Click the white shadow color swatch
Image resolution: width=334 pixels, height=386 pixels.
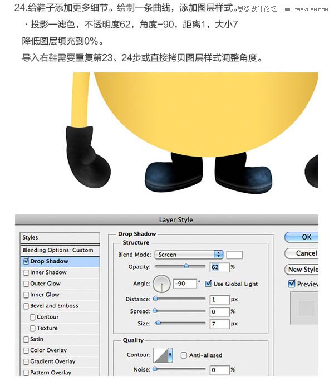point(234,255)
